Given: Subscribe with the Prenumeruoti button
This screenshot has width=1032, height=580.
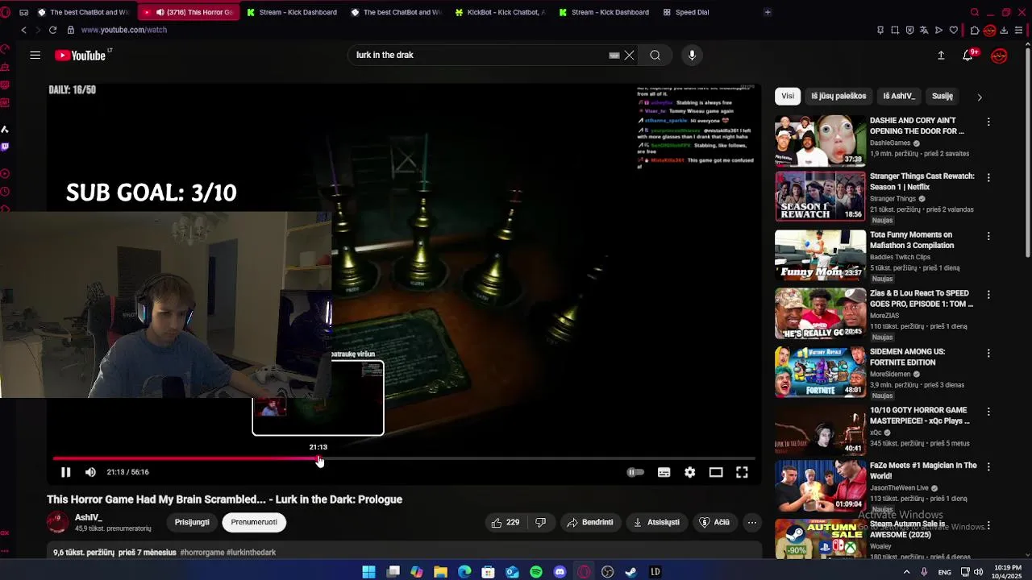Looking at the screenshot, I should pos(254,522).
